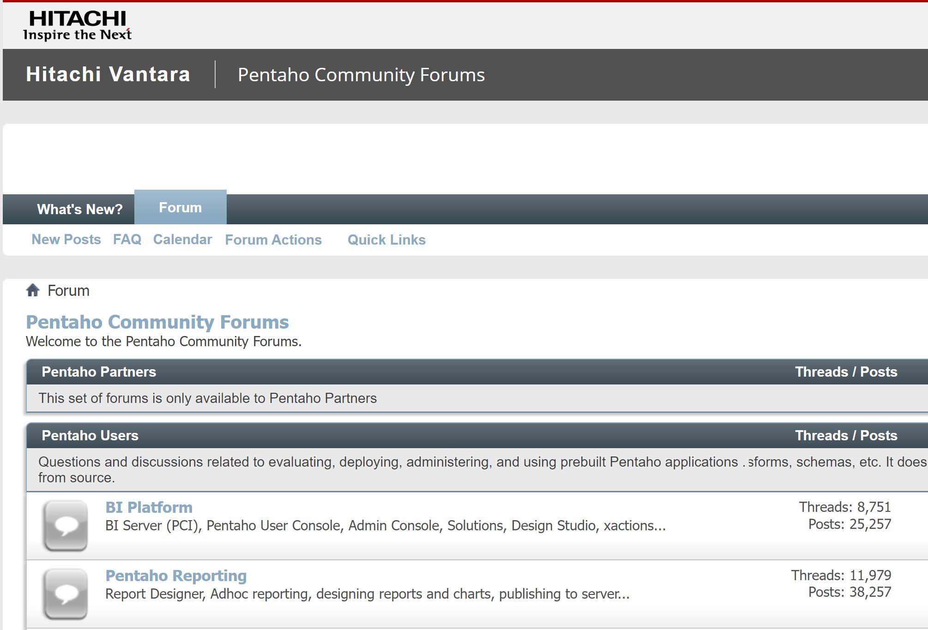Click 'Welcome to the Pentaho Community Forums.' text

163,342
